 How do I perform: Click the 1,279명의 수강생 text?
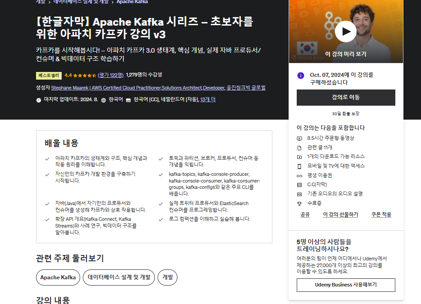144,75
